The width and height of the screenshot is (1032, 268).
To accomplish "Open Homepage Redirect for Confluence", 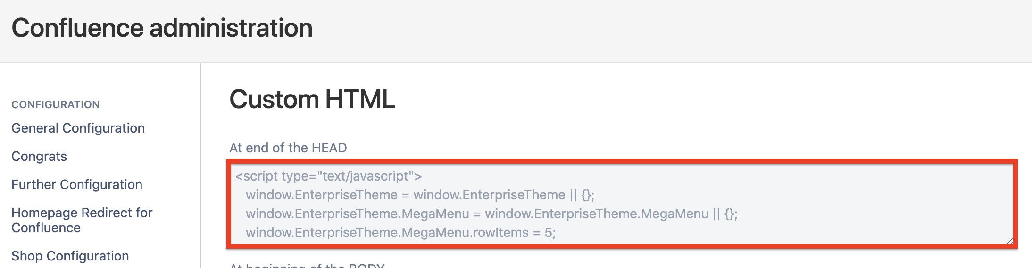I will (82, 220).
